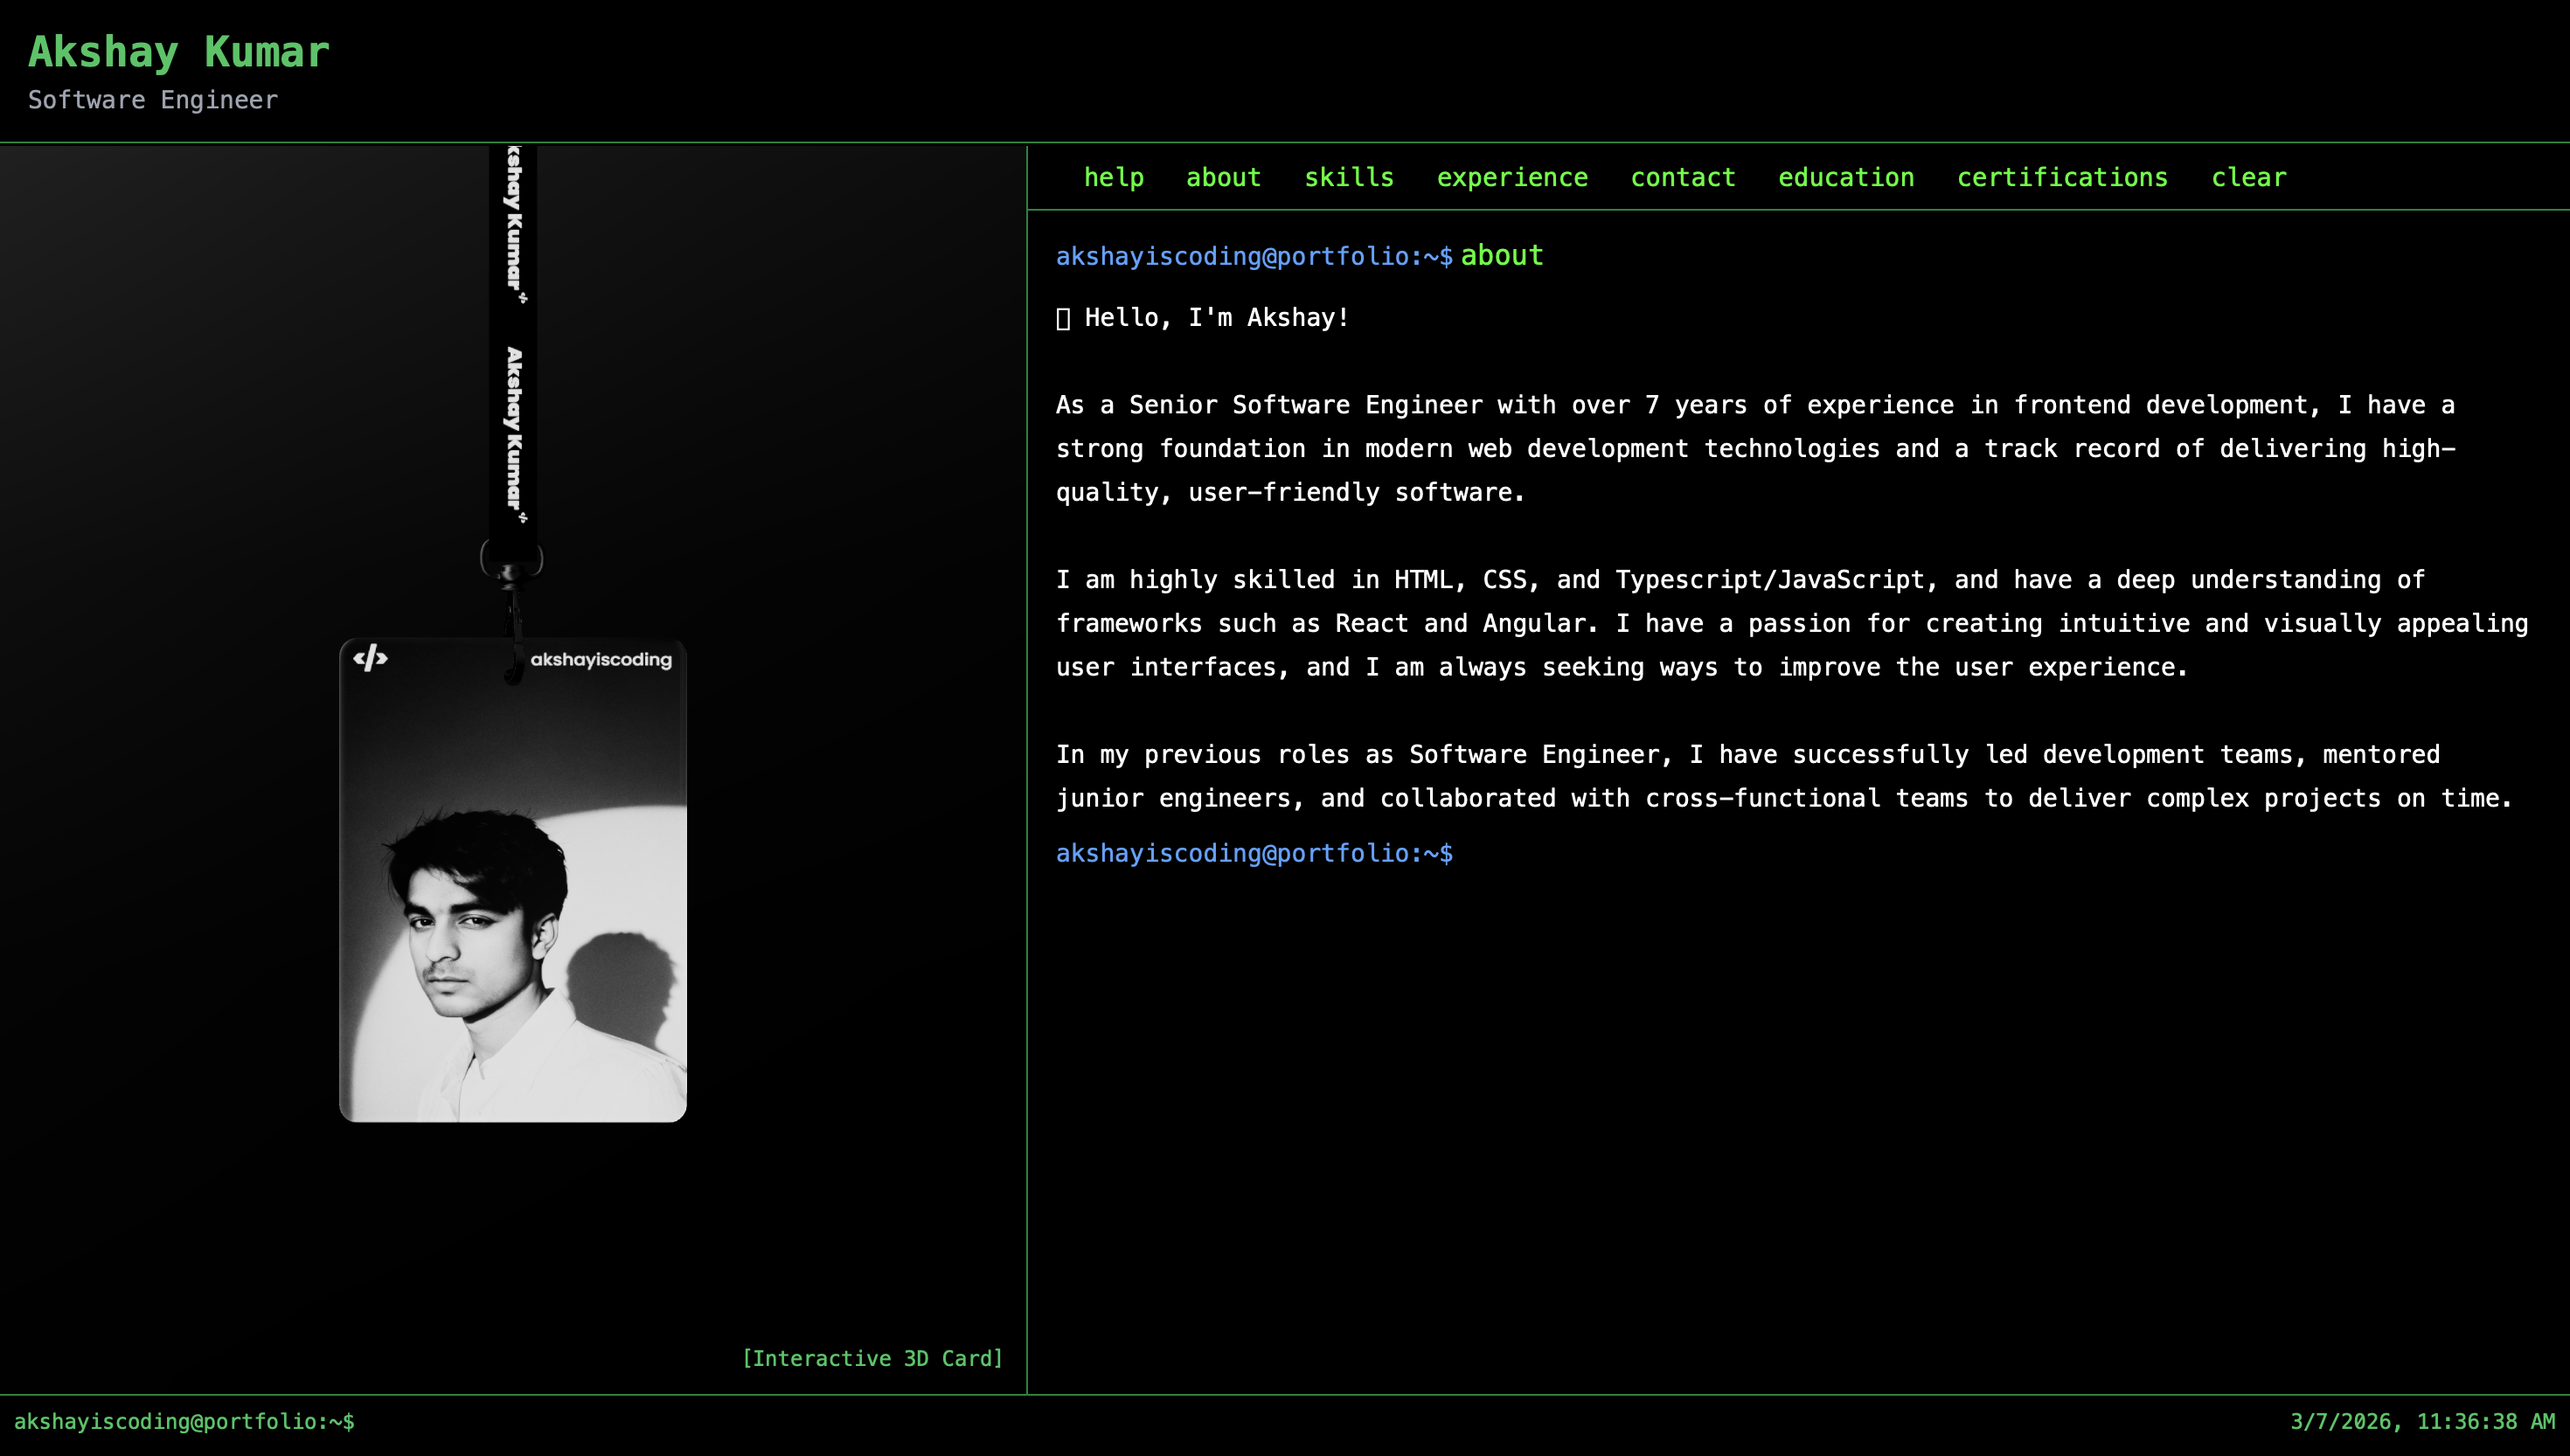
Task: Clear the terminal output
Action: pyautogui.click(x=2248, y=177)
